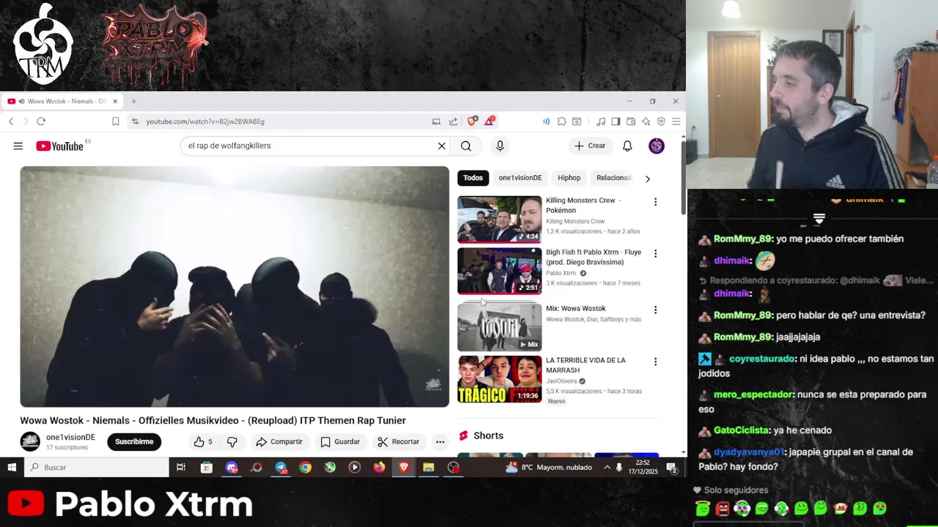Open options for Mix: Wowa Wostok
The image size is (938, 527).
[655, 310]
